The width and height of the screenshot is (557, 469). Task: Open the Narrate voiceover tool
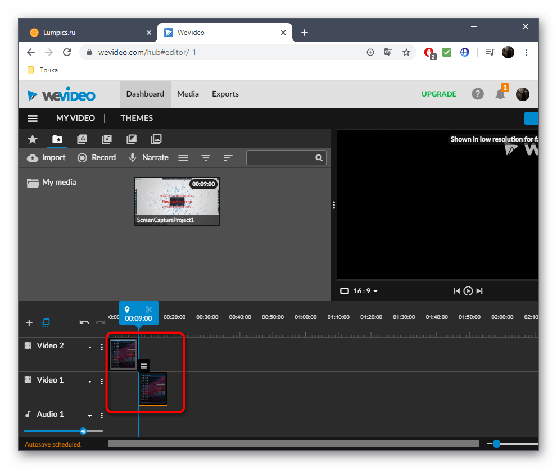click(148, 158)
